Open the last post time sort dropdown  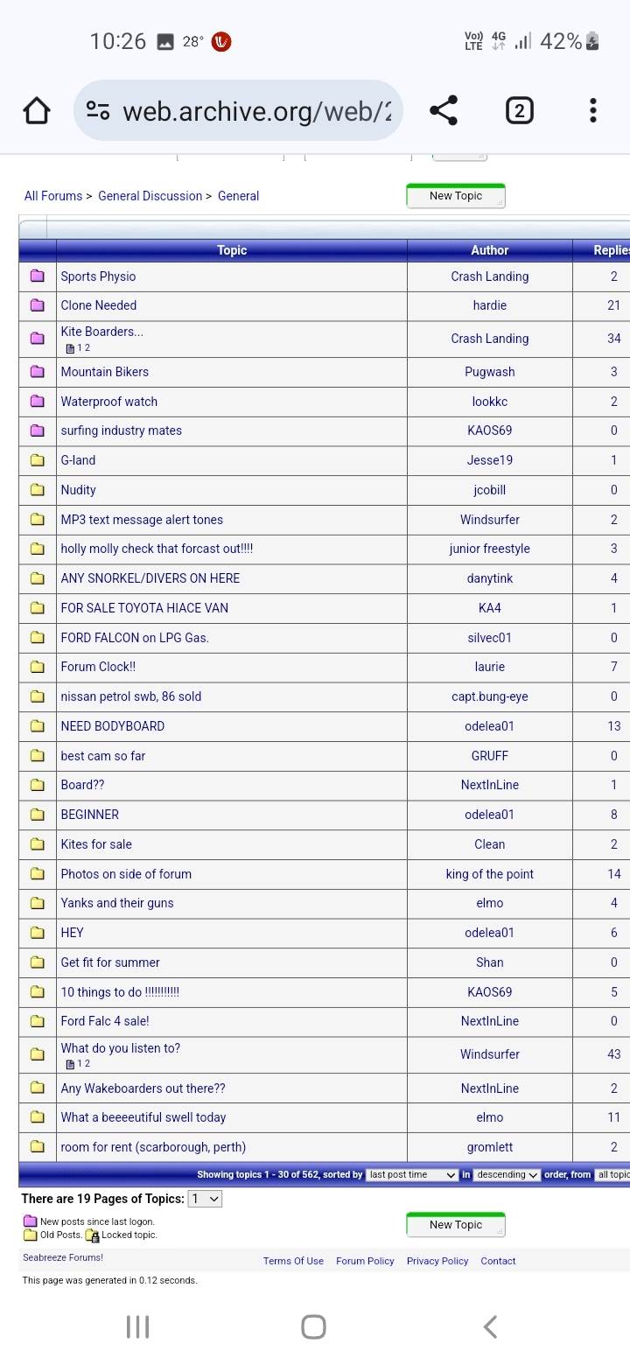[411, 1174]
